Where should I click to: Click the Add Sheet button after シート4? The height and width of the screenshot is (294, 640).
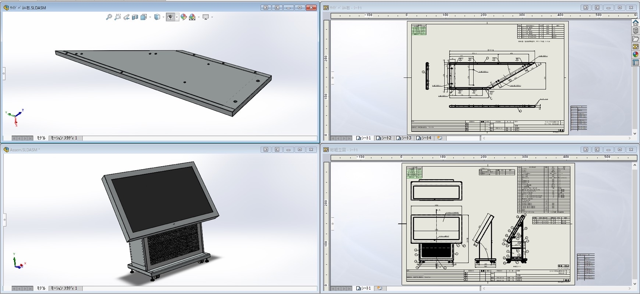click(x=440, y=138)
